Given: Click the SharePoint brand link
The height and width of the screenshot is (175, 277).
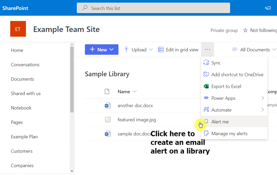Looking at the screenshot, I should click(x=15, y=8).
